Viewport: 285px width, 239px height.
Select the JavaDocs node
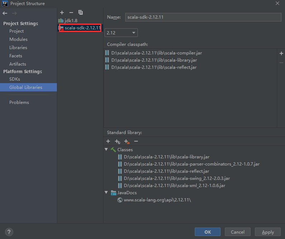127,193
